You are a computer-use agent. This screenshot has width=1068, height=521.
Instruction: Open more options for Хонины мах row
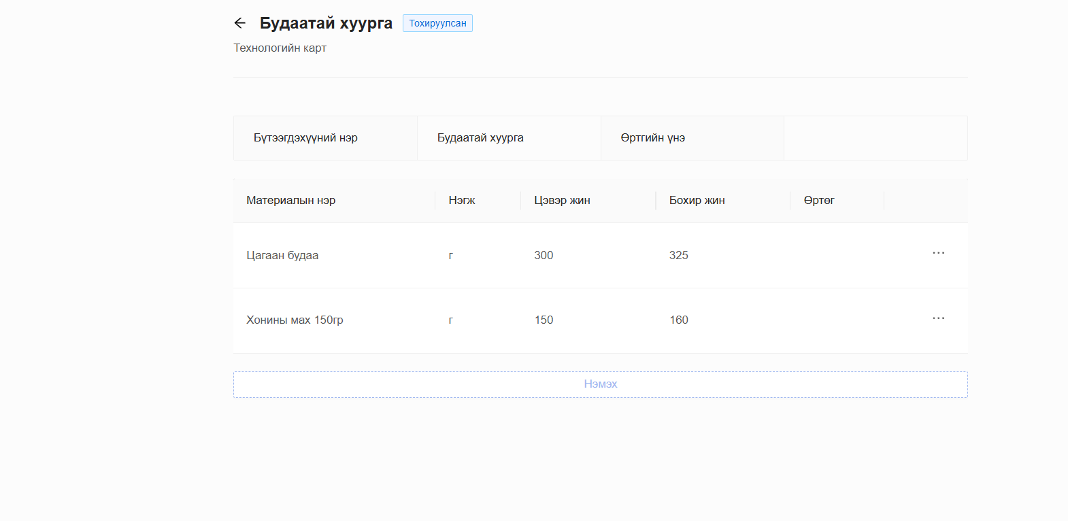click(x=938, y=318)
